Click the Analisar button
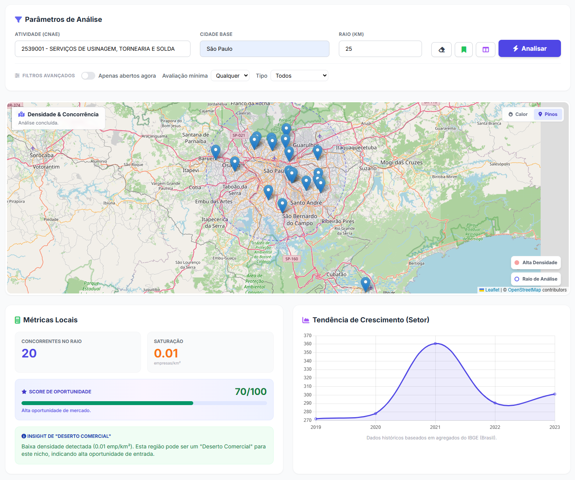The image size is (575, 480). tap(530, 48)
